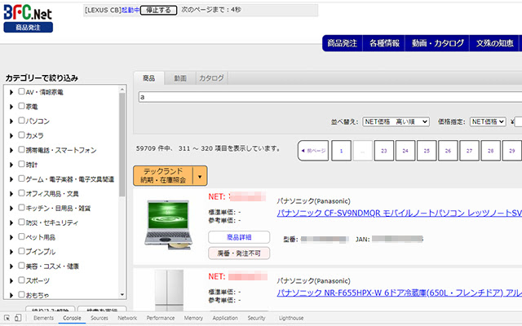
Task: Open the 文殊の知恵 navigation menu
Action: (494, 43)
